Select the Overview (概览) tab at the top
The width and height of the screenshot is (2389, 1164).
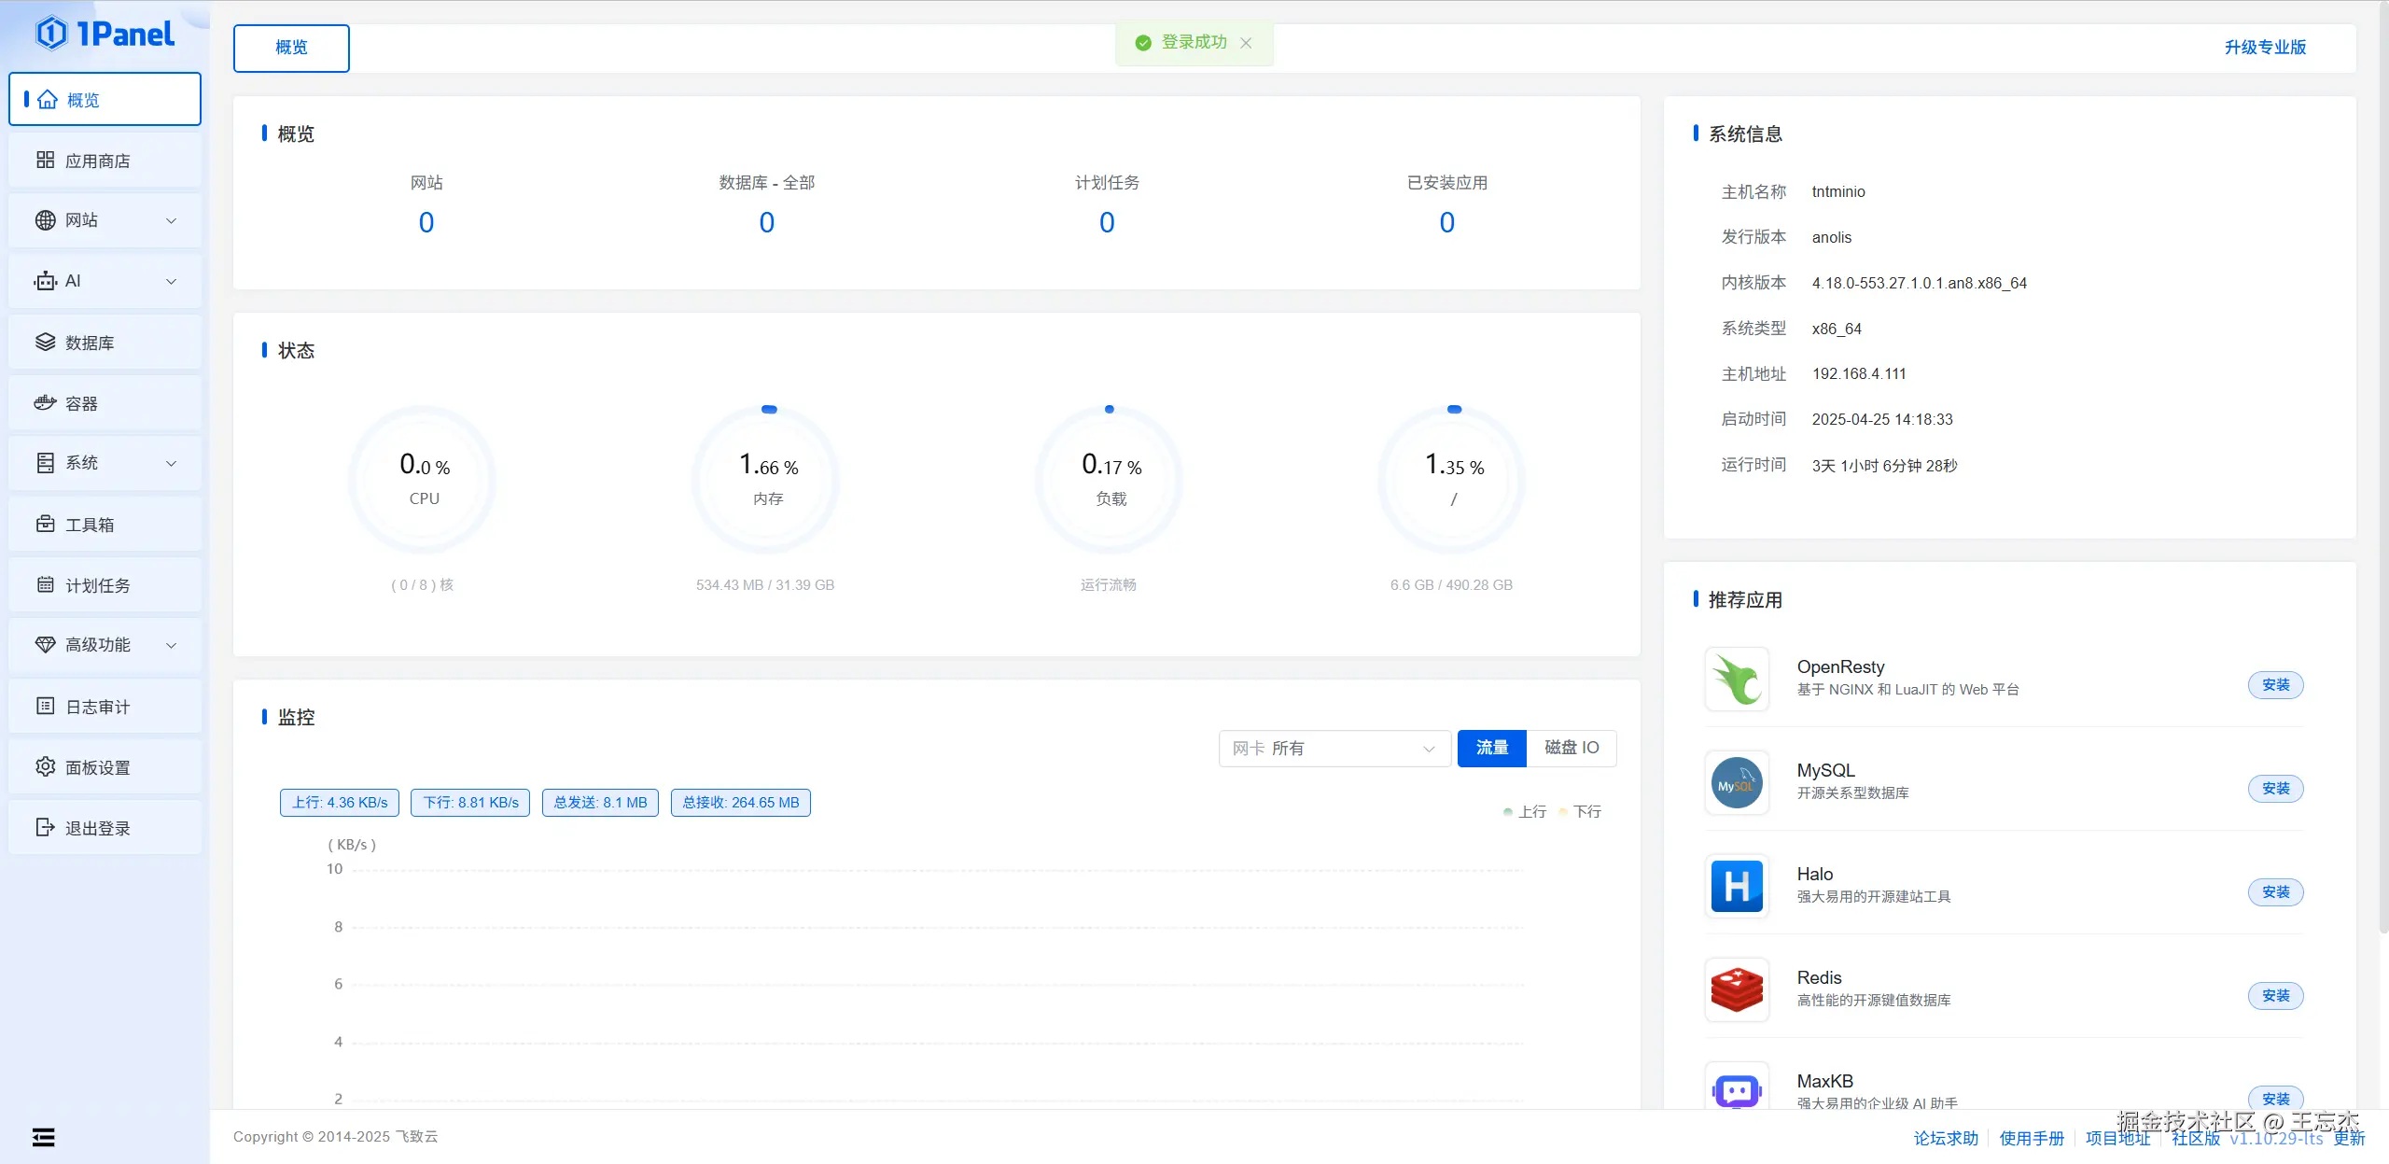click(x=291, y=48)
